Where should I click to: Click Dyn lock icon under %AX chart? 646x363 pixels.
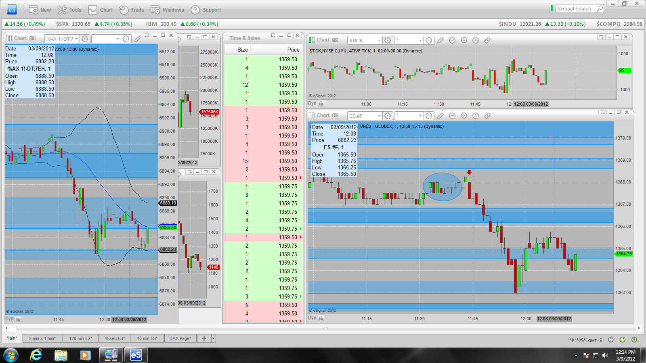18,319
